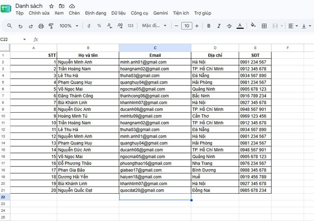The height and width of the screenshot is (221, 314).
Task: Click the move to folder icon
Action: (x=62, y=6)
